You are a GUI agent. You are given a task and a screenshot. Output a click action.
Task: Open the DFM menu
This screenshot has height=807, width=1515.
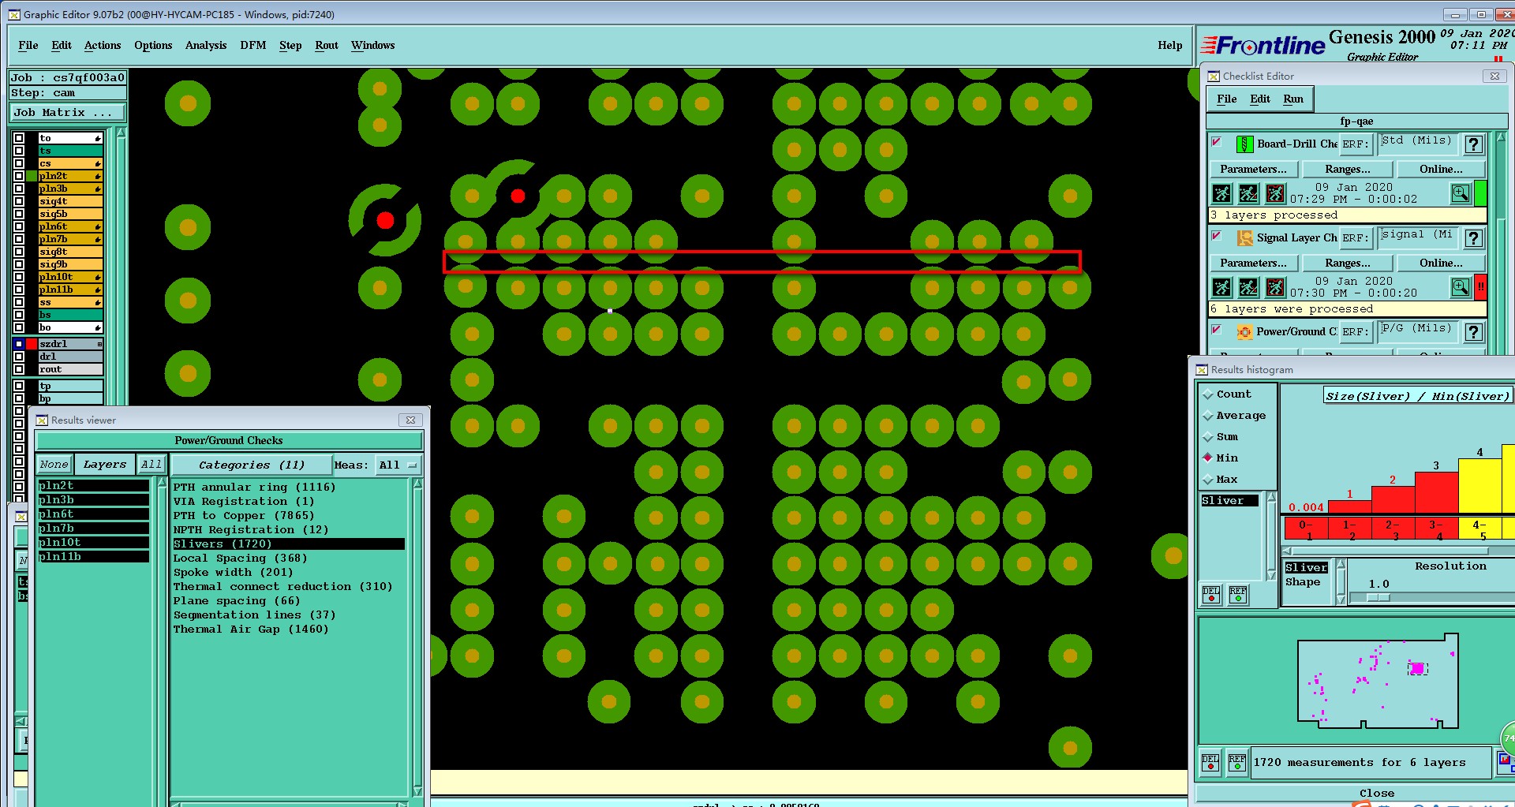[252, 46]
